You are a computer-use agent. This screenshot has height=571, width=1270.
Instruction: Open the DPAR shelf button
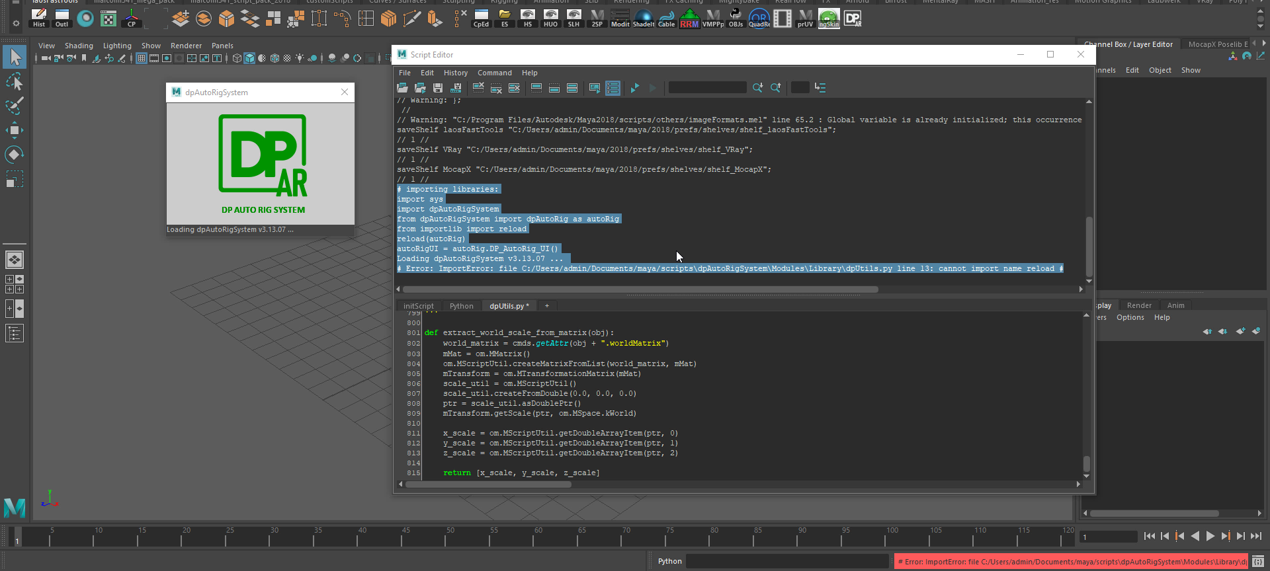coord(853,19)
